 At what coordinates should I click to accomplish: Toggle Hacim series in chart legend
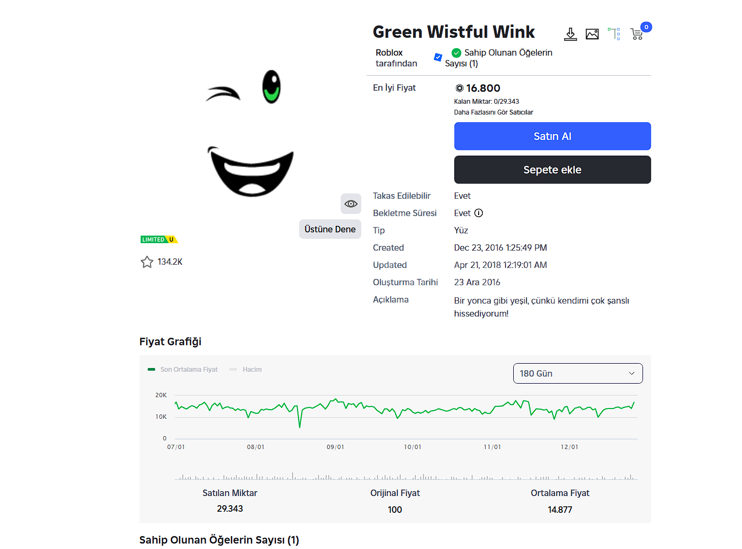246,370
